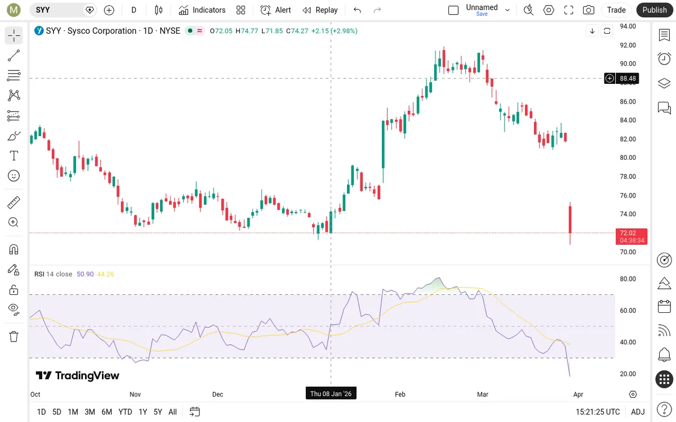
Task: Click the pane sync icon beside the arrow
Action: coord(607,31)
